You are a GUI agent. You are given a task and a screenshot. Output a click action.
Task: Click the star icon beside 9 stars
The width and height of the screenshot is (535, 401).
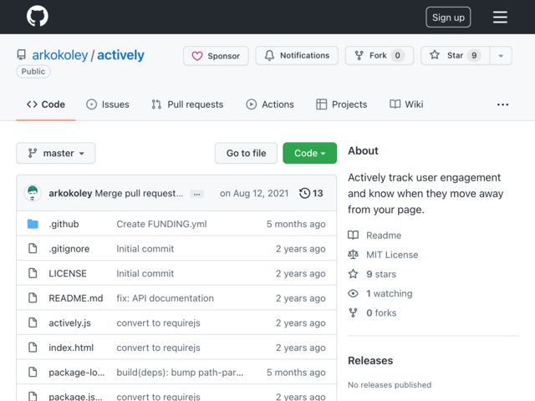(x=353, y=274)
